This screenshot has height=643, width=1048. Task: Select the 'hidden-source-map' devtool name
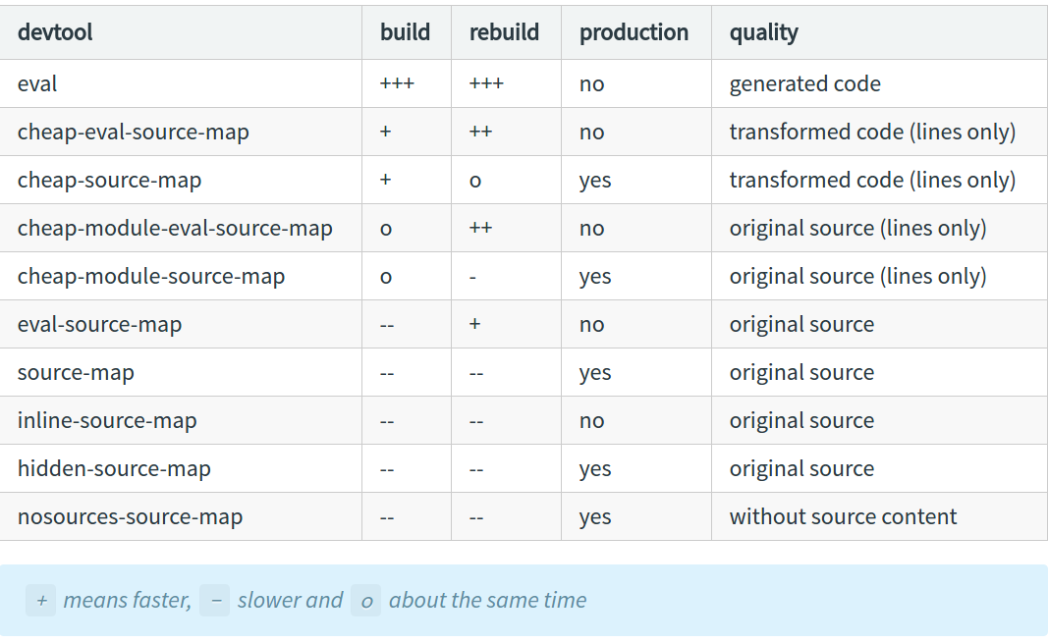click(114, 469)
